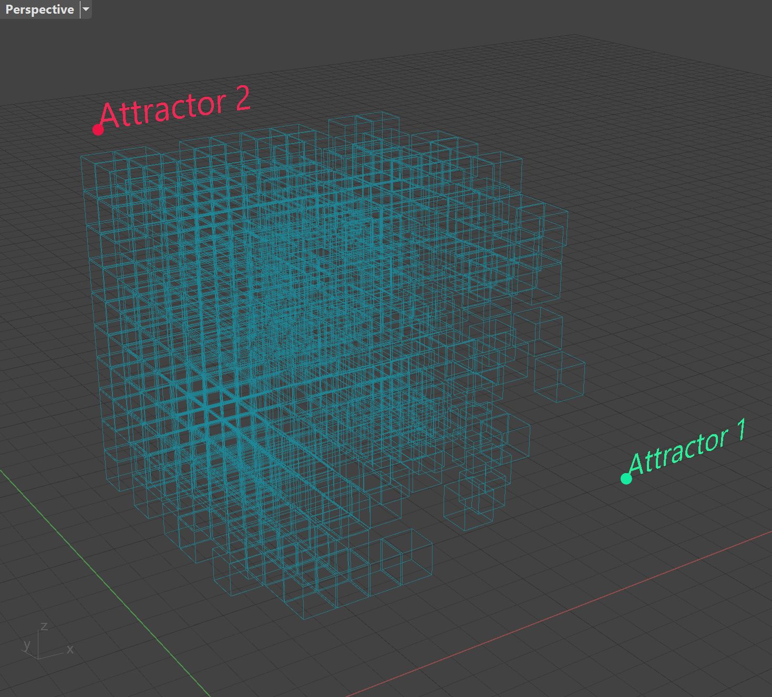Click the 'Attractor 1' text label

(x=687, y=447)
